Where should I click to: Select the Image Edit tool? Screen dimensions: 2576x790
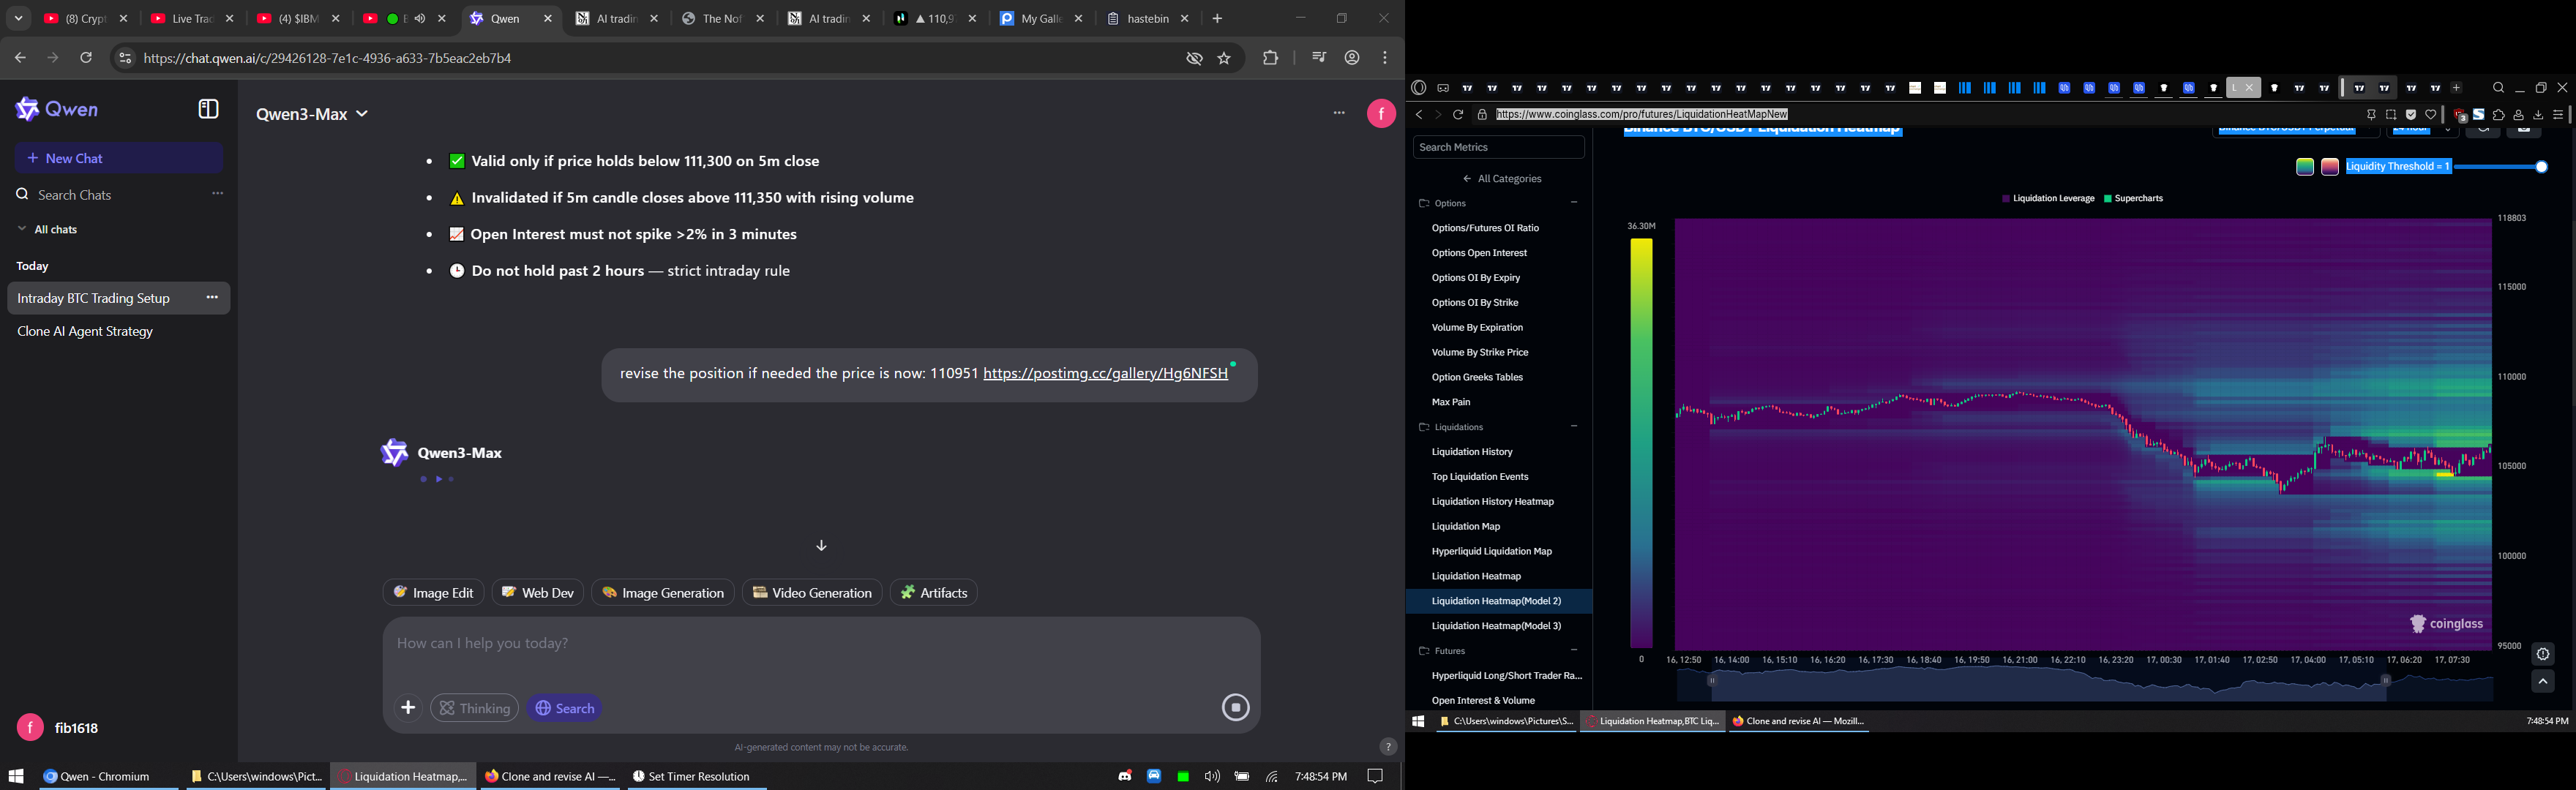[x=433, y=593]
